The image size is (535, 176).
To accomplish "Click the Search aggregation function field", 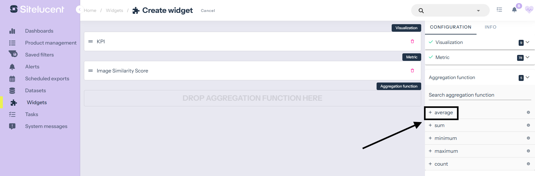I will 479,95.
